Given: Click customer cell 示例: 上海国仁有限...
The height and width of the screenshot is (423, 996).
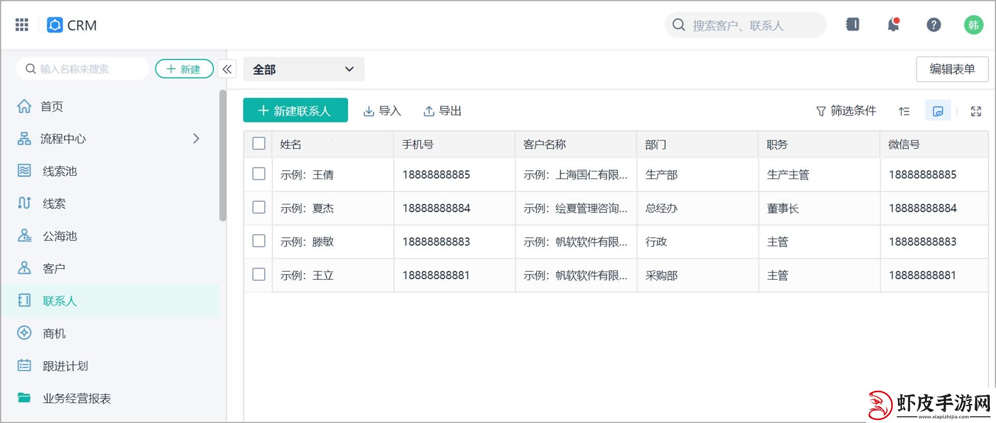Looking at the screenshot, I should coord(575,175).
